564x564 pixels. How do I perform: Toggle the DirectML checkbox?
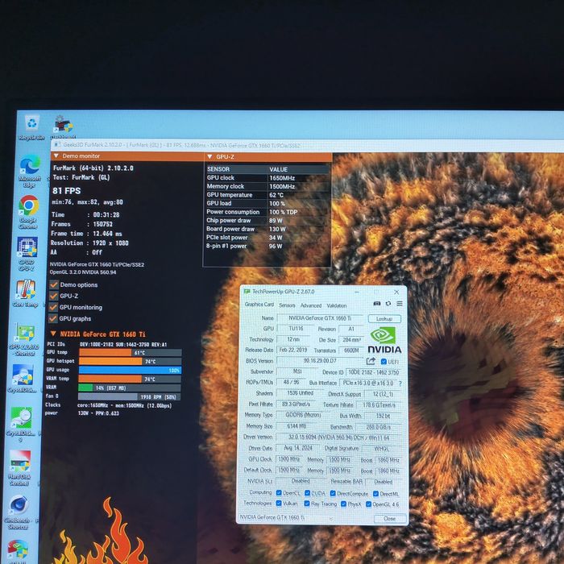pos(375,494)
